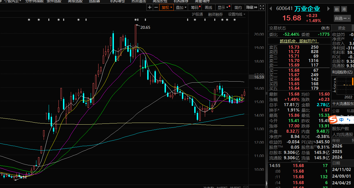Open the 高成长性 menu item
Screen dimensions: 354x188
click(x=160, y=1)
